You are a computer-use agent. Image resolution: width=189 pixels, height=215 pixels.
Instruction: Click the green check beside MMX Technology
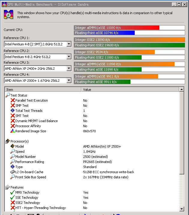point(13,192)
